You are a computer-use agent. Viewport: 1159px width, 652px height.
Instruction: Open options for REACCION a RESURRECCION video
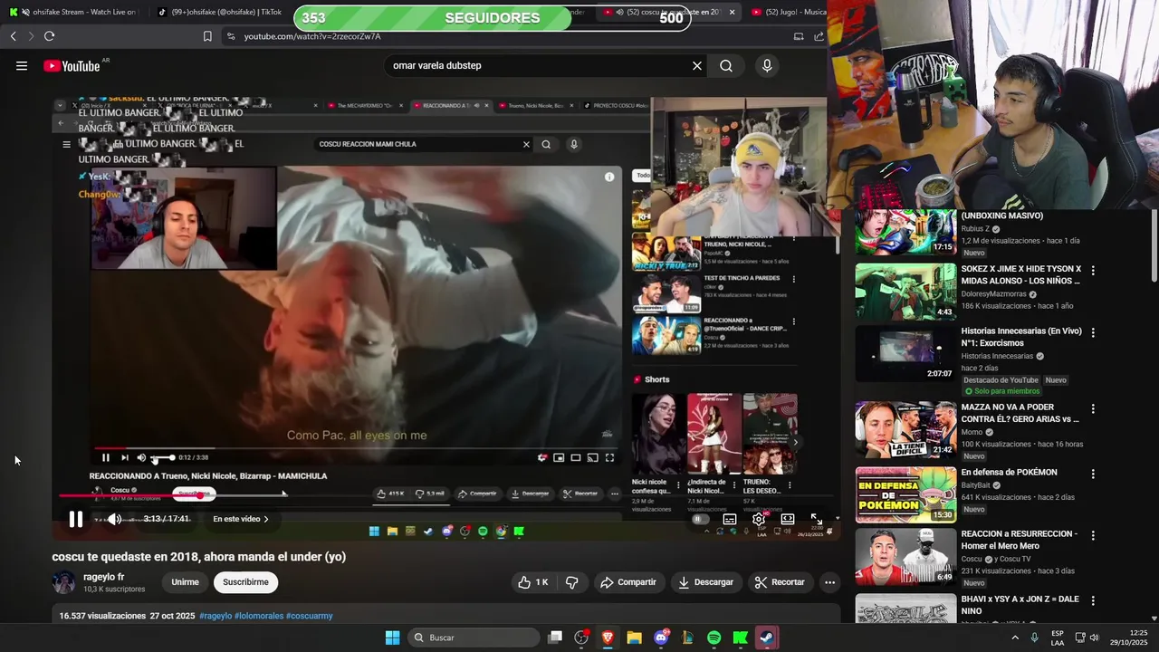pyautogui.click(x=1093, y=535)
